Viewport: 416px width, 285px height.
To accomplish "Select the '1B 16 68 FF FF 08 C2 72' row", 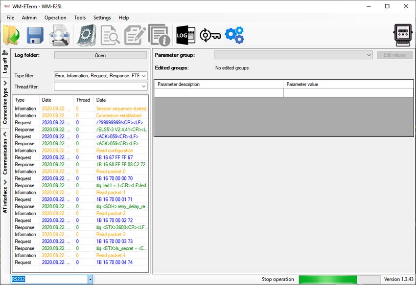I will [80, 164].
